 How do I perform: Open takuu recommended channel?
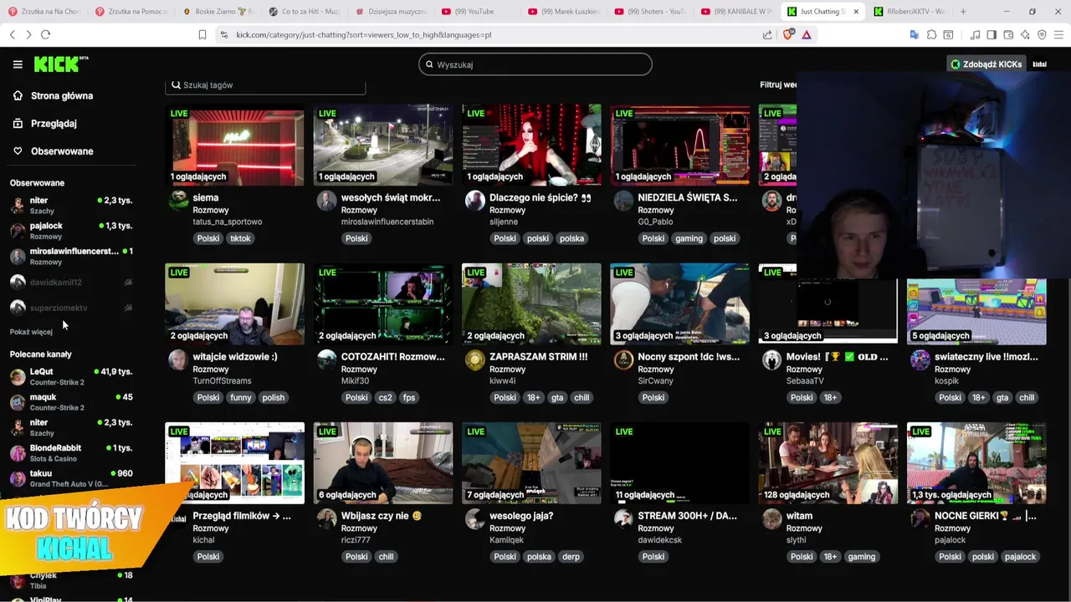click(x=71, y=477)
